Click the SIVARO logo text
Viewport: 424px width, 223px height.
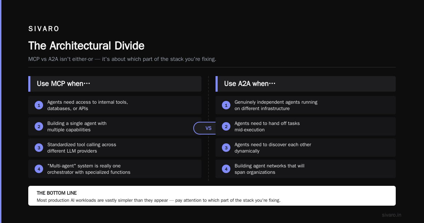(x=44, y=29)
